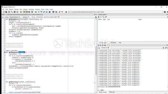Open the Projects menu
The height and width of the screenshot is (94, 168).
coord(38,9)
